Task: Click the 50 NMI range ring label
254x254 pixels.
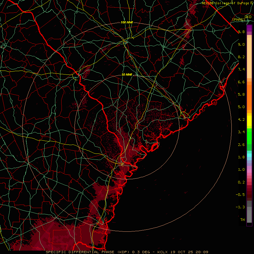Action: point(127,75)
